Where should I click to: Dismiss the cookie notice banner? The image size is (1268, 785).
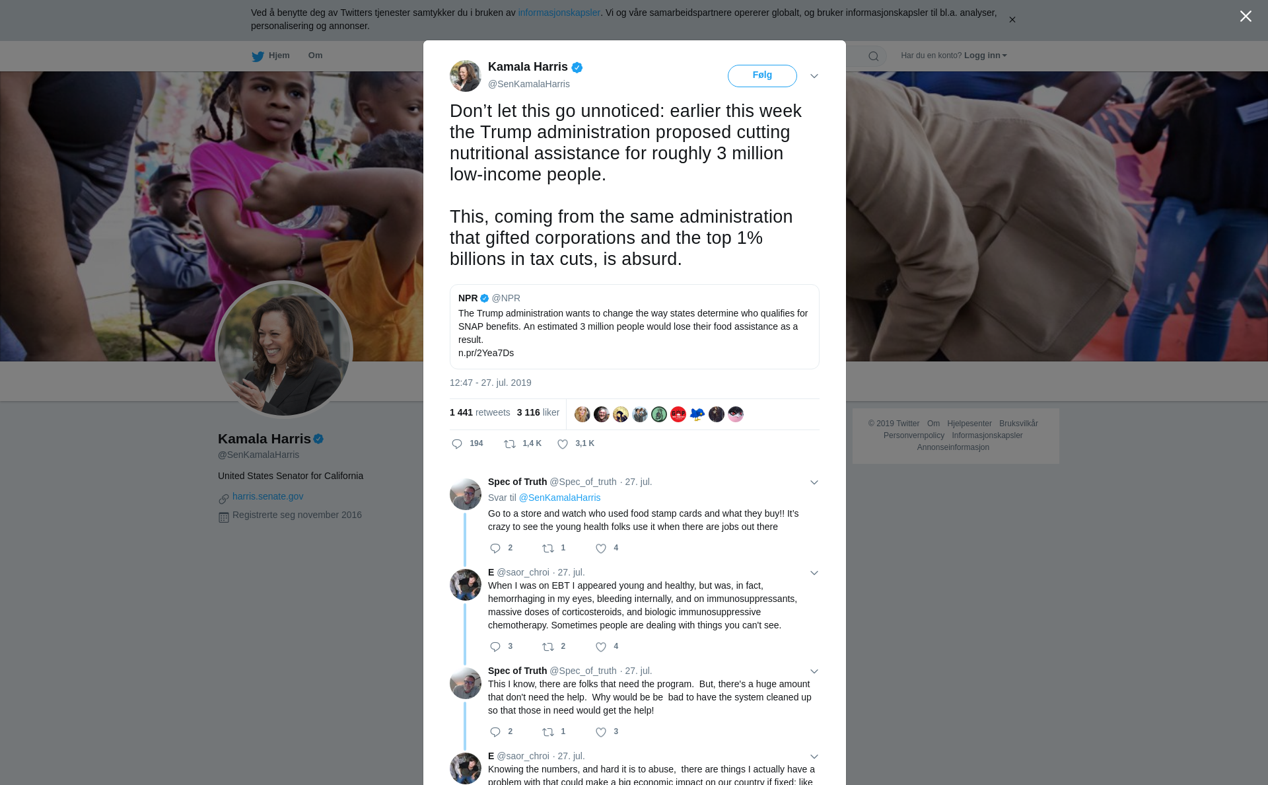coord(1012,20)
